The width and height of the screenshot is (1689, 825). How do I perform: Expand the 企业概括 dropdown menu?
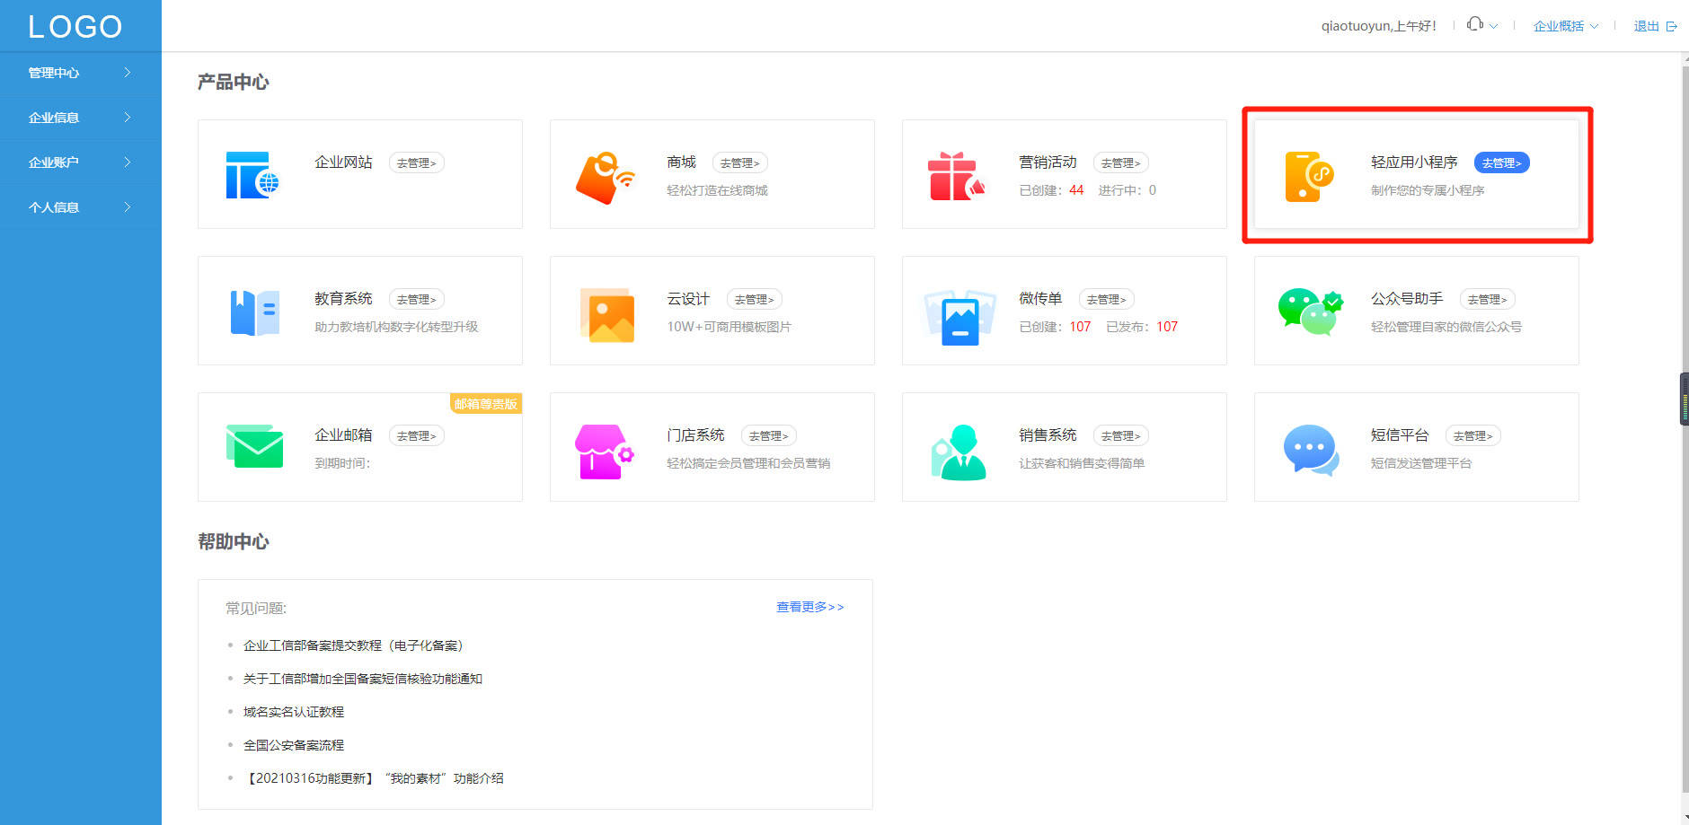click(x=1566, y=26)
